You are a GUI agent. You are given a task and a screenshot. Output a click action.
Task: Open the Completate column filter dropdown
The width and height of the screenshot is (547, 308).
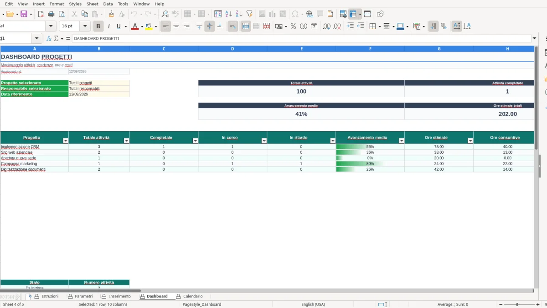click(195, 141)
